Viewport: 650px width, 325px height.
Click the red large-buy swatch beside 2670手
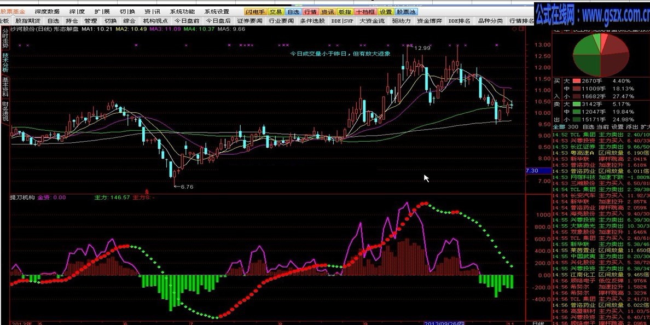(x=576, y=81)
